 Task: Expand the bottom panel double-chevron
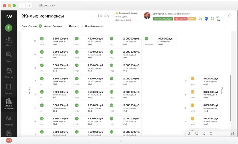coord(121,141)
